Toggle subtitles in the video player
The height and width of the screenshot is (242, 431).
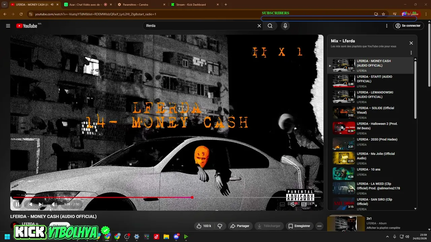click(x=283, y=204)
